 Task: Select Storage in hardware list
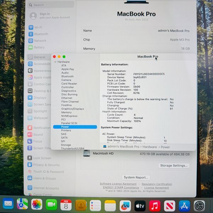[x=66, y=145]
